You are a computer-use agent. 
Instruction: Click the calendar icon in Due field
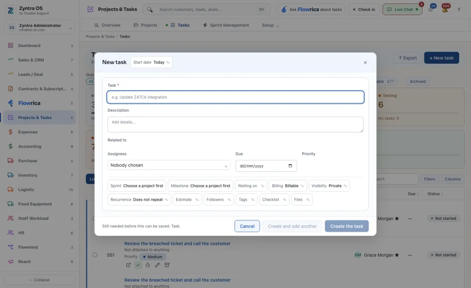coord(290,166)
